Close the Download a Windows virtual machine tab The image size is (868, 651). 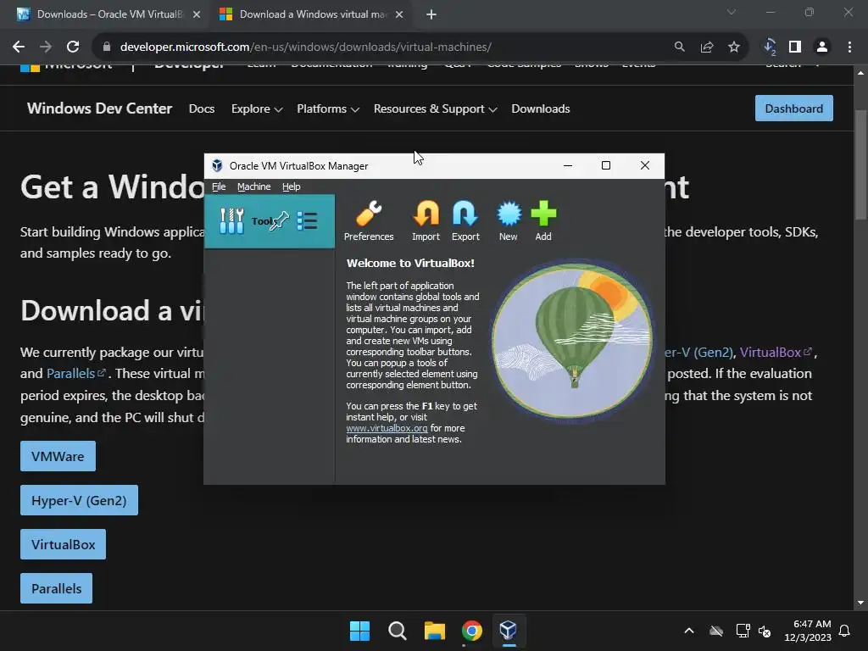(x=399, y=15)
